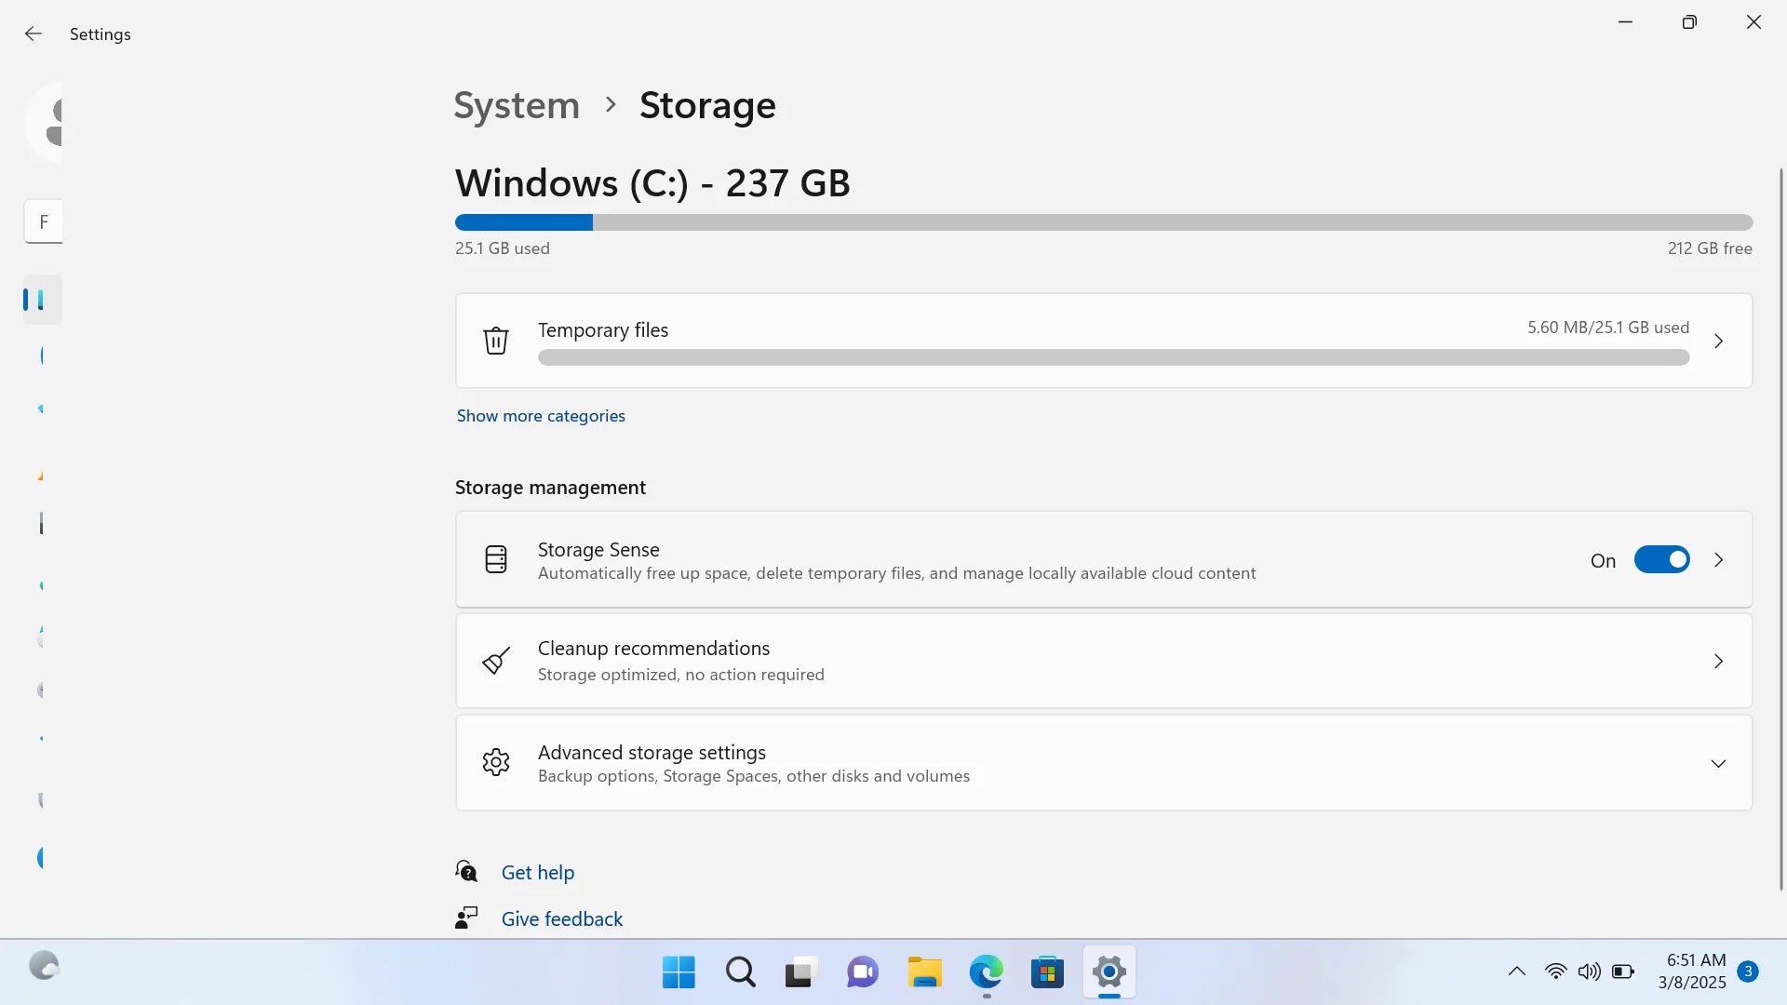The width and height of the screenshot is (1787, 1005).
Task: Select the highlighted System item in sidebar
Action: tap(41, 300)
